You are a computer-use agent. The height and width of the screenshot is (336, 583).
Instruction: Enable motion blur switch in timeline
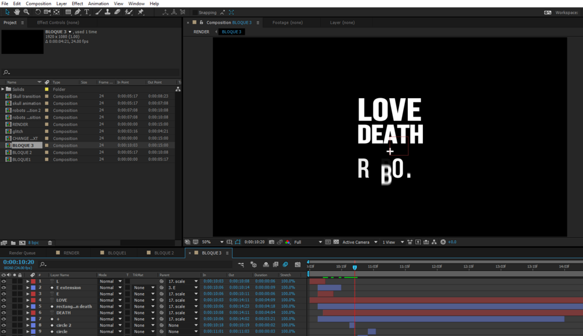[285, 265]
